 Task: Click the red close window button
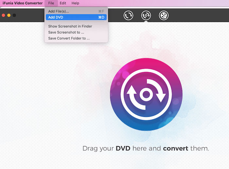(x=4, y=15)
